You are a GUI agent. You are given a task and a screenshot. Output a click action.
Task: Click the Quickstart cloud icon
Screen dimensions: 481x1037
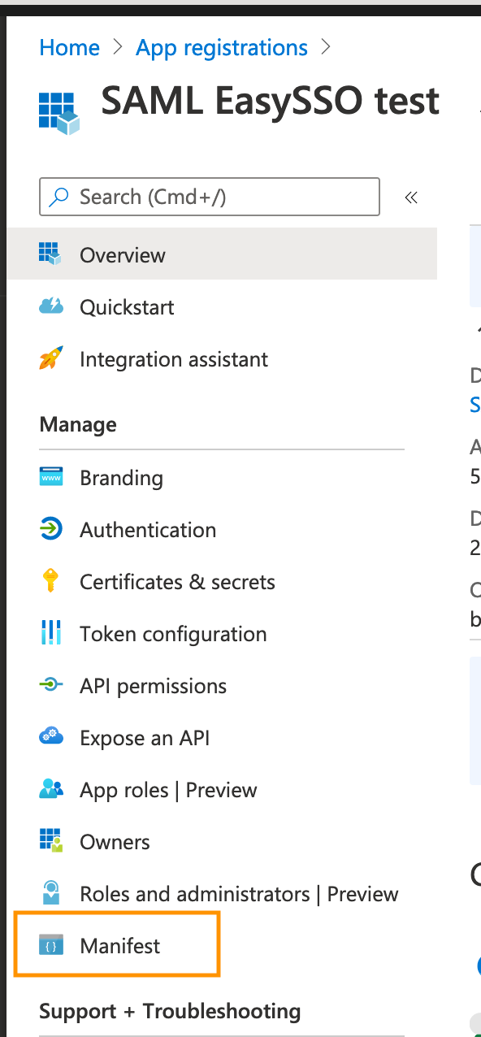coord(50,306)
